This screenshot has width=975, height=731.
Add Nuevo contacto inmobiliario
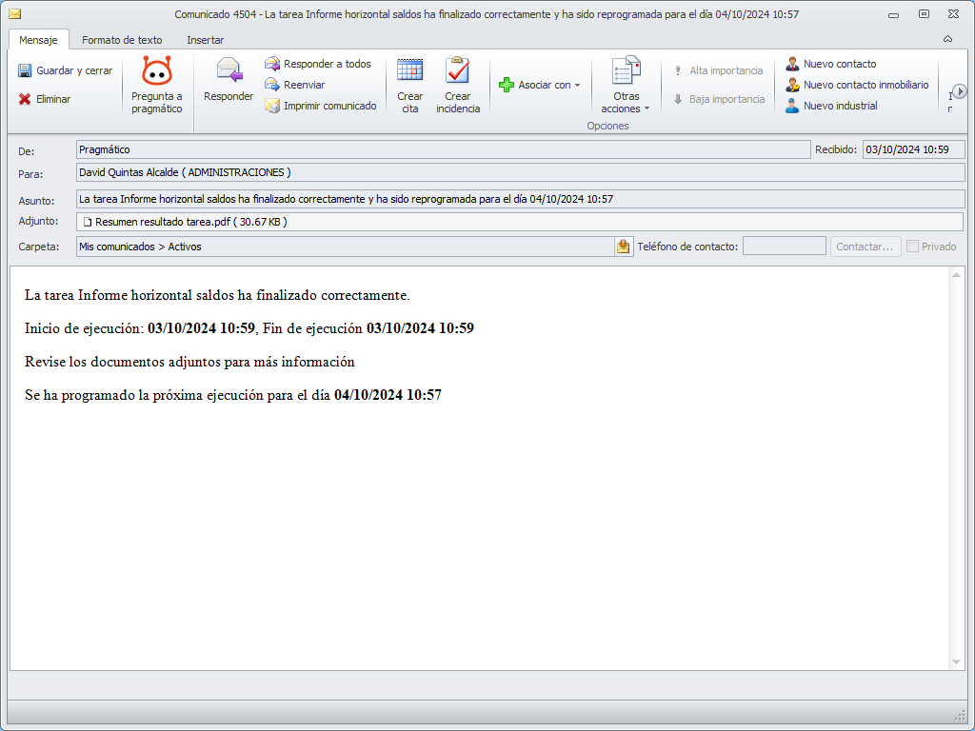point(857,85)
